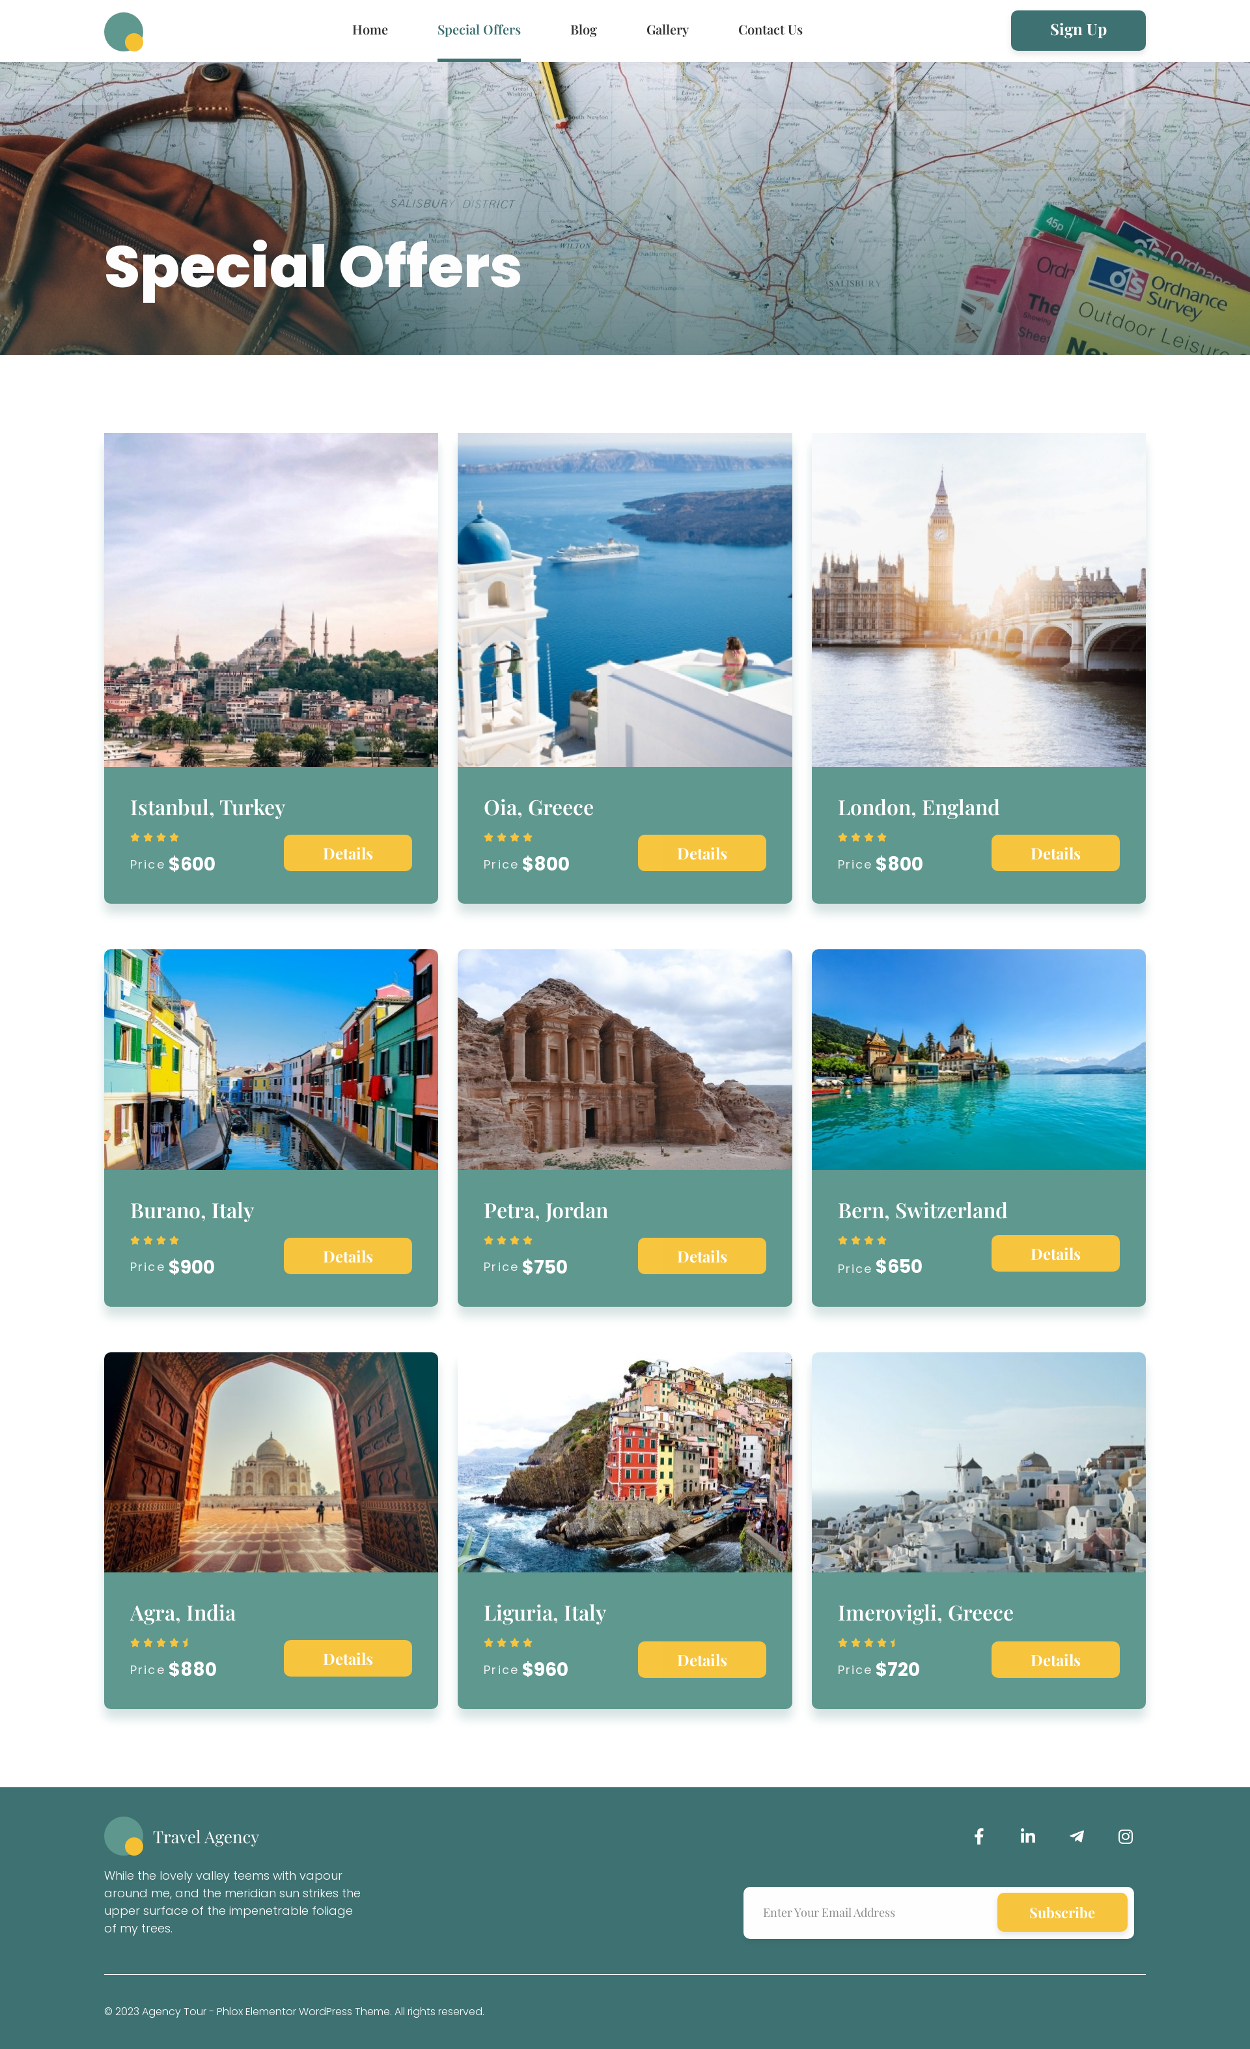Open Details for the Agra, India offer
Image resolution: width=1250 pixels, height=2049 pixels.
click(x=348, y=1658)
